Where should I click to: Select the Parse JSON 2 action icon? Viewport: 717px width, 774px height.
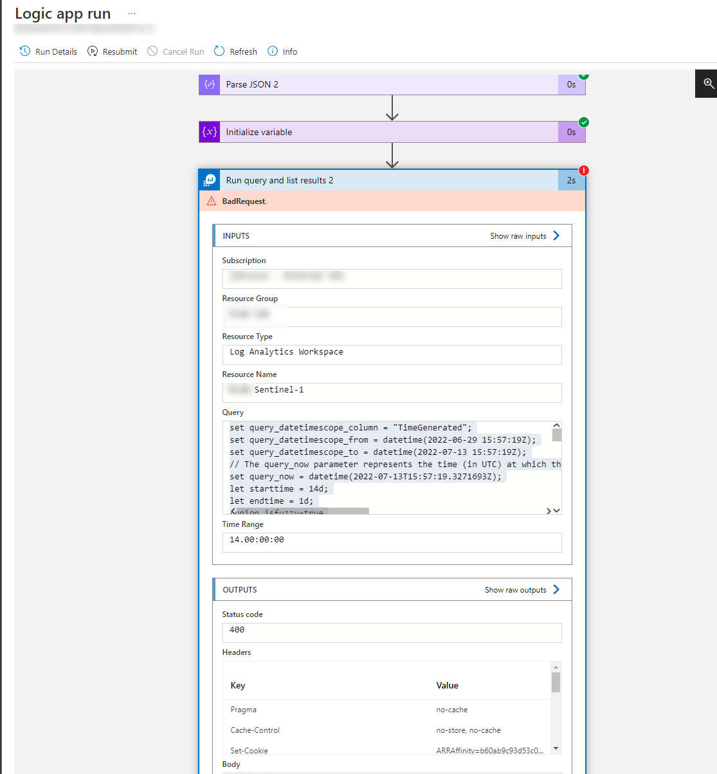click(x=208, y=84)
